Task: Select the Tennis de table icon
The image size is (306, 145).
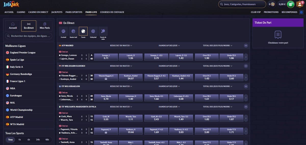Action: (103, 31)
